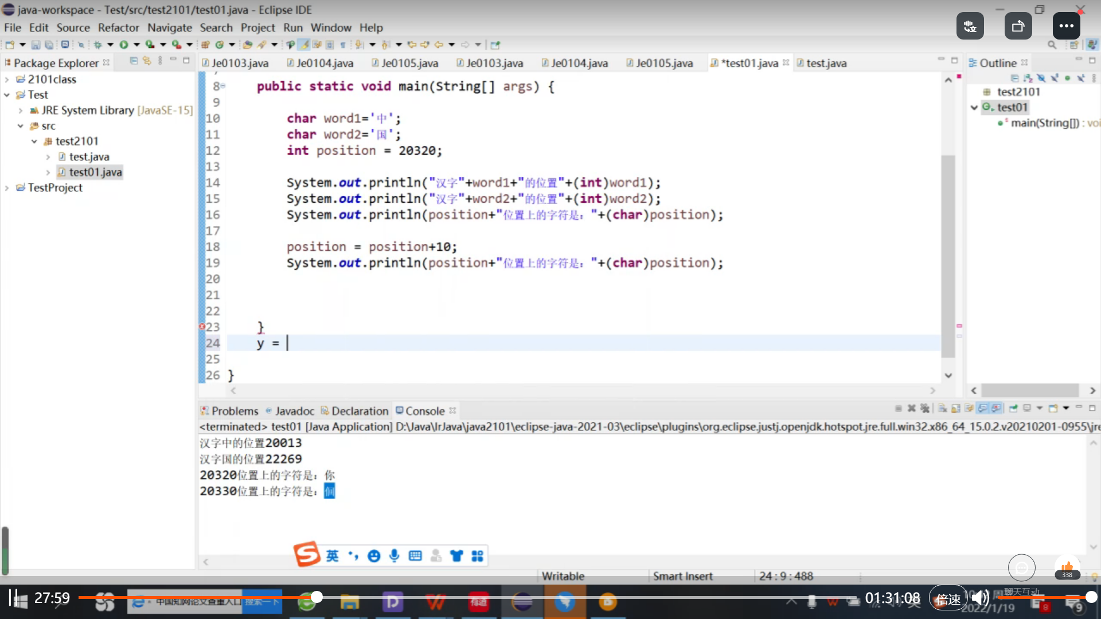Click the green Run button in toolbar
The image size is (1101, 619).
(x=124, y=45)
